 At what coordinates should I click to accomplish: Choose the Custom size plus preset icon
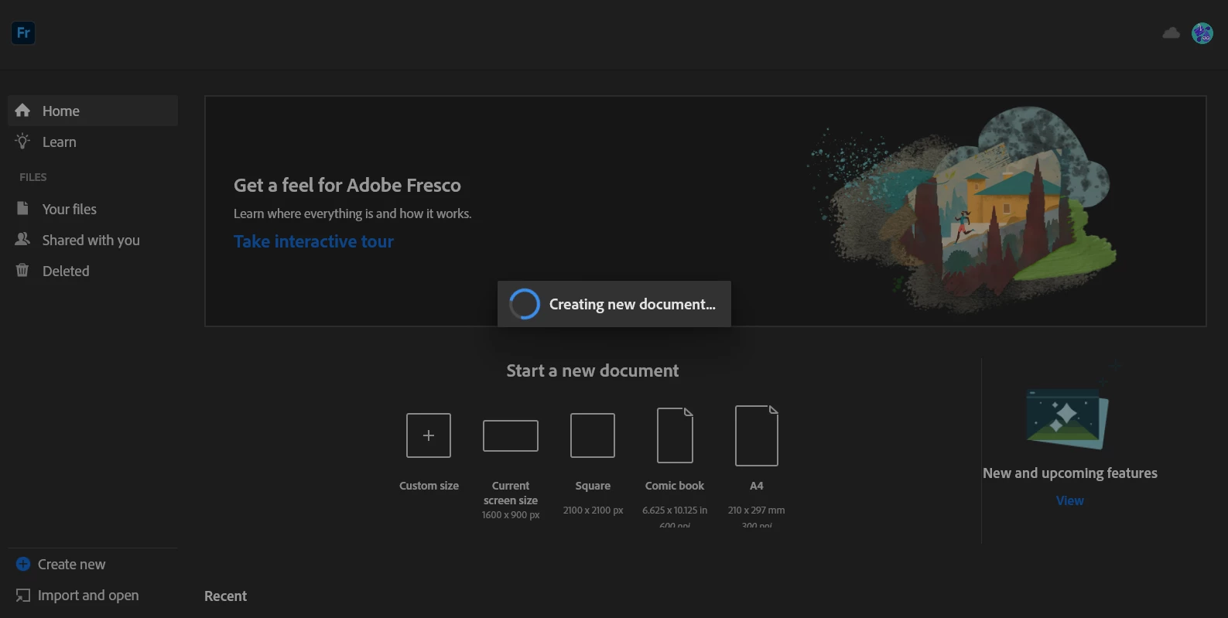point(429,435)
